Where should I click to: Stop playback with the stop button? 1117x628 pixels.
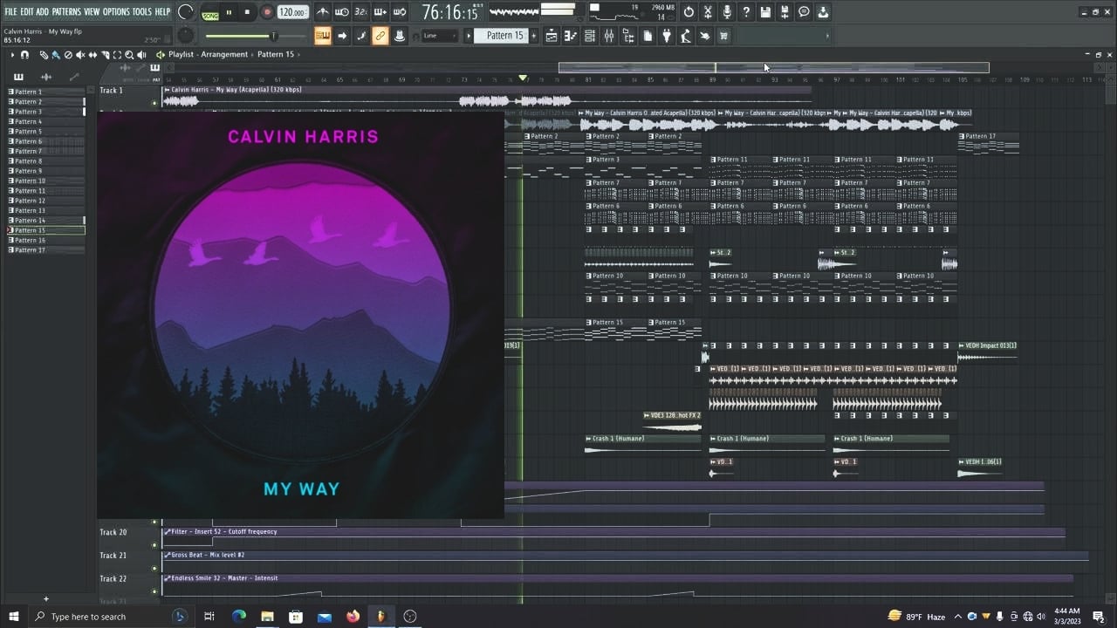point(248,12)
